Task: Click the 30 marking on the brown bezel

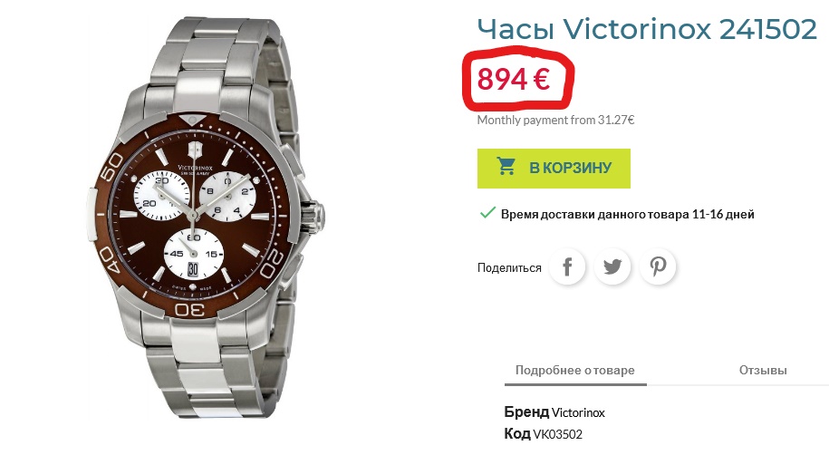Action: pyautogui.click(x=191, y=309)
